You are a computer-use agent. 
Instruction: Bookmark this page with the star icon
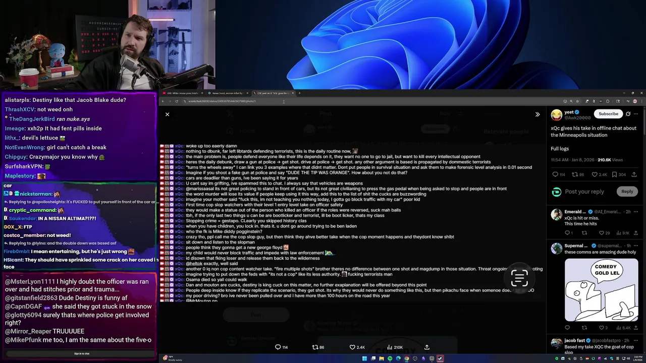pos(578,101)
